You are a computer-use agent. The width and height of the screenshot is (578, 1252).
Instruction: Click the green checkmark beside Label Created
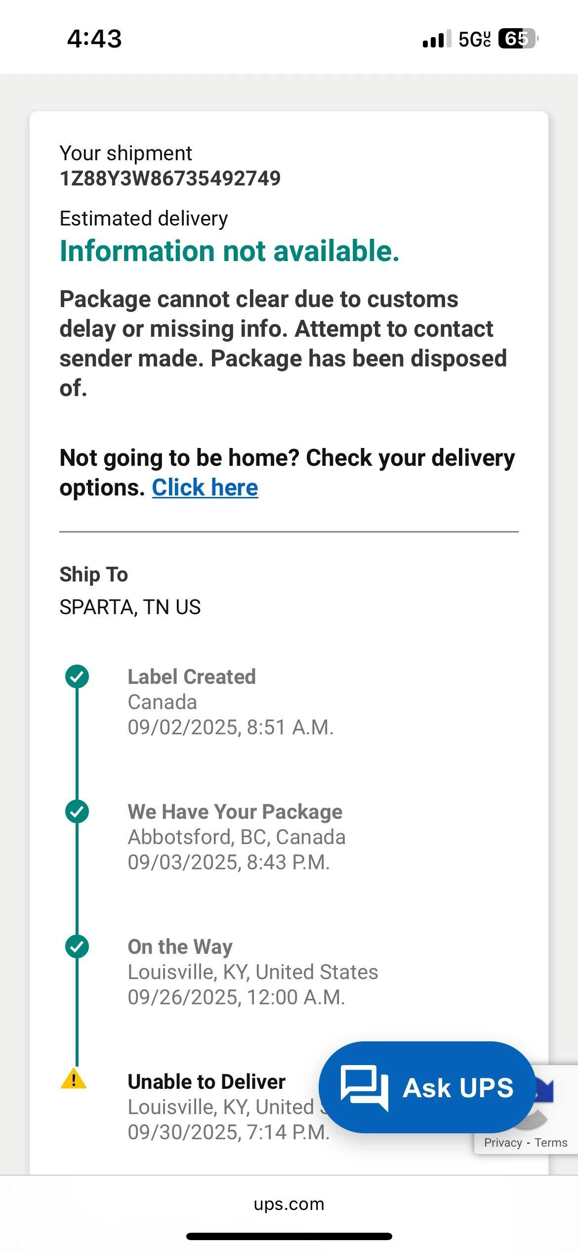[x=77, y=676]
